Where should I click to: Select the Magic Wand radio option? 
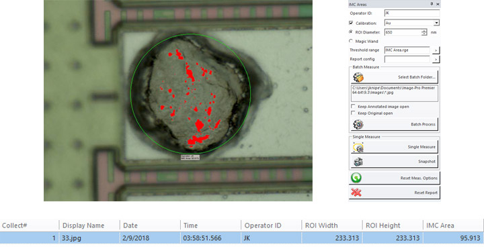[351, 41]
